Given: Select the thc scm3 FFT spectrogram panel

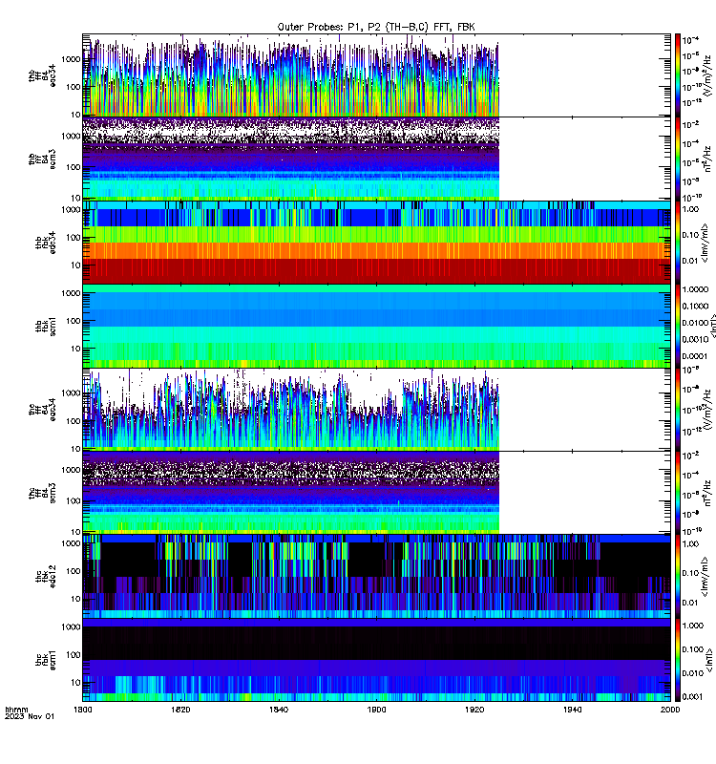Looking at the screenshot, I should click(x=376, y=493).
